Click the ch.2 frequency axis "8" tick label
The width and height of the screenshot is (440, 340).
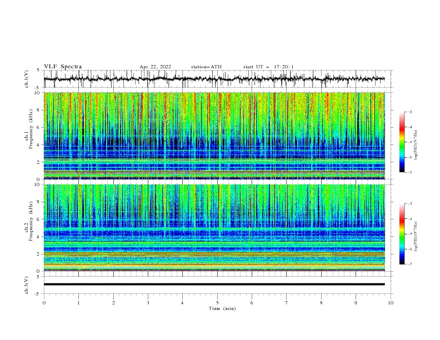pyautogui.click(x=39, y=202)
